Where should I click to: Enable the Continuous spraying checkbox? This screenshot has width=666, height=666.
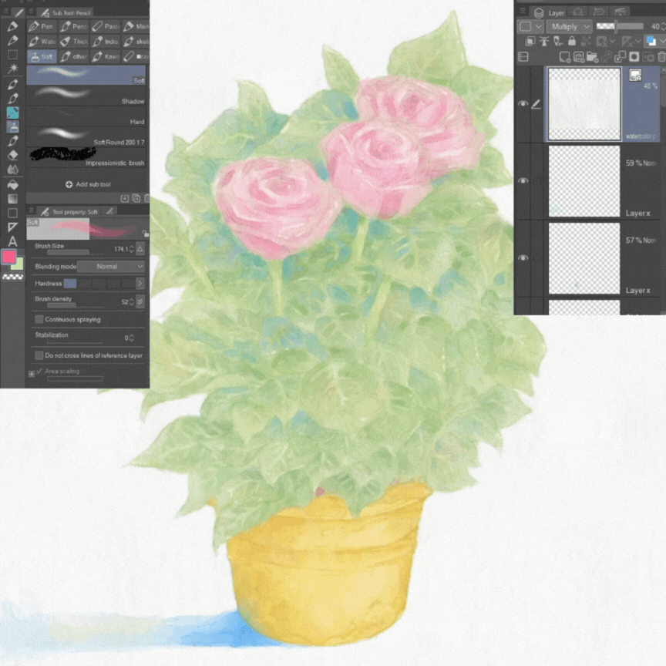point(39,319)
